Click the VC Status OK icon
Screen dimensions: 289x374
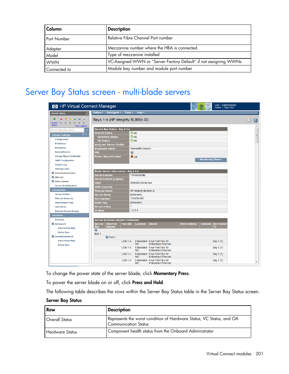132,141
